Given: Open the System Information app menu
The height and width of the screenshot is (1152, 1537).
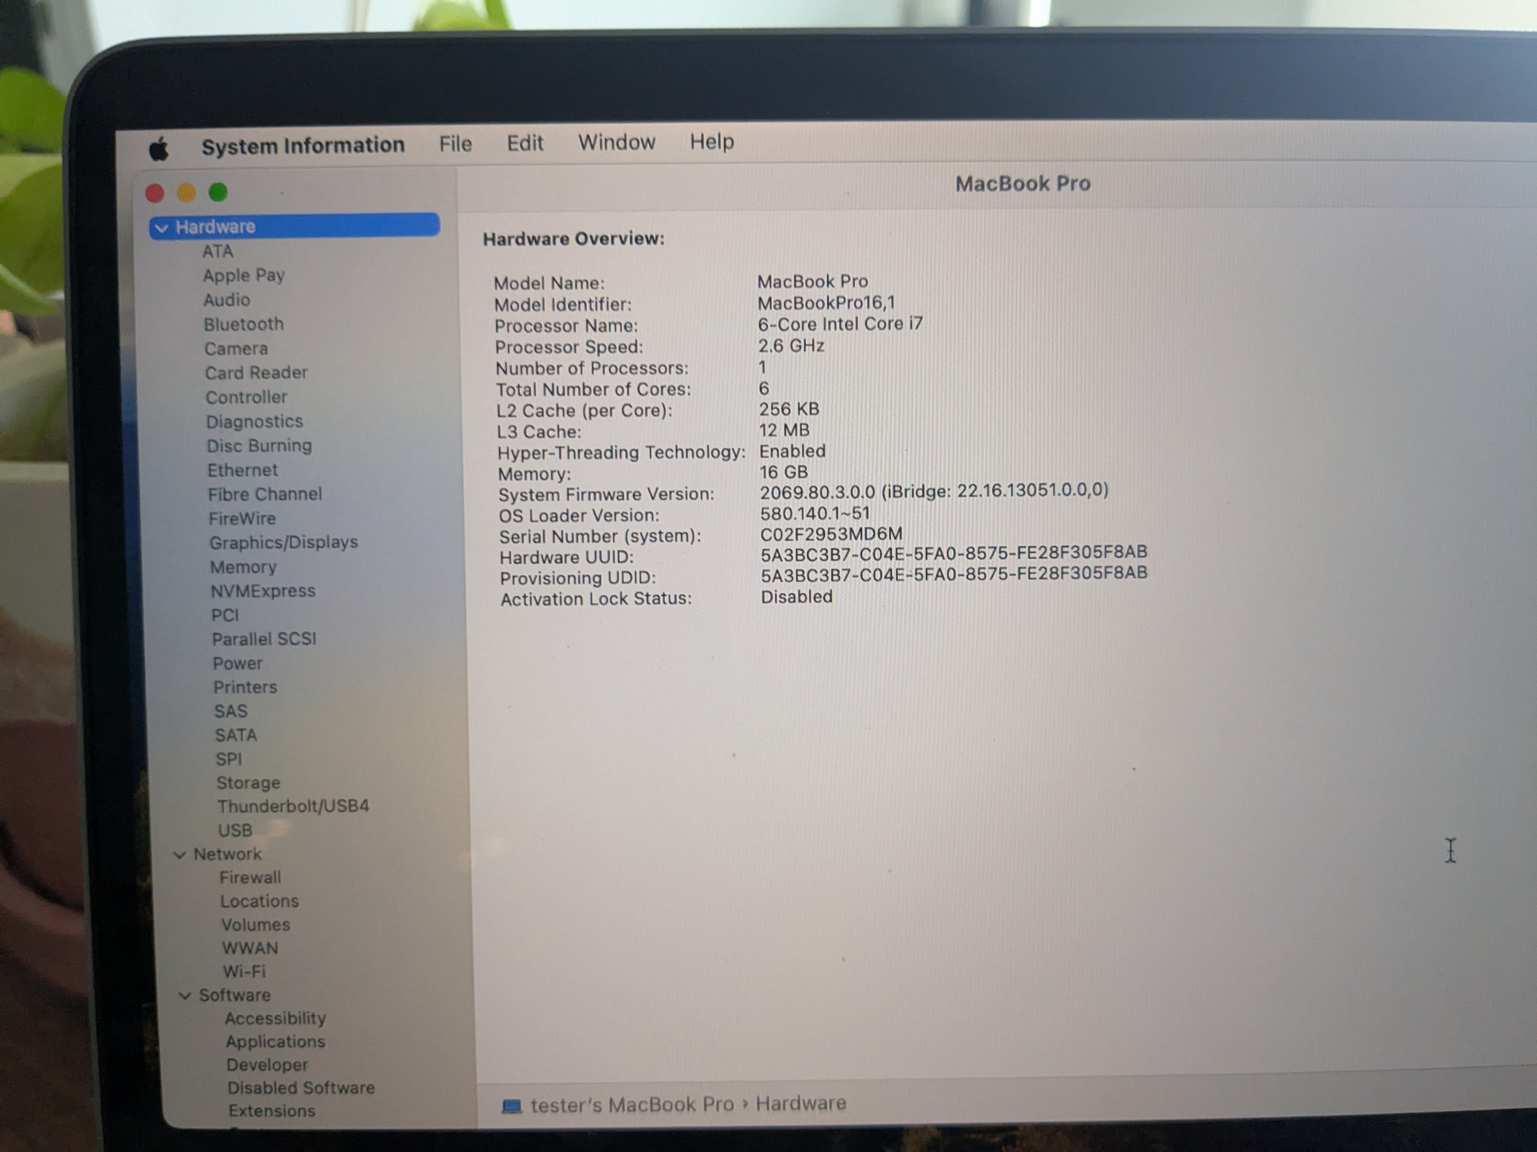Looking at the screenshot, I should pos(303,146).
